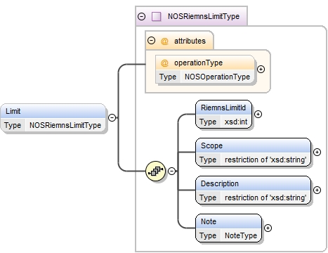Select the Description element header
This screenshot has width=328, height=253.
254,183
